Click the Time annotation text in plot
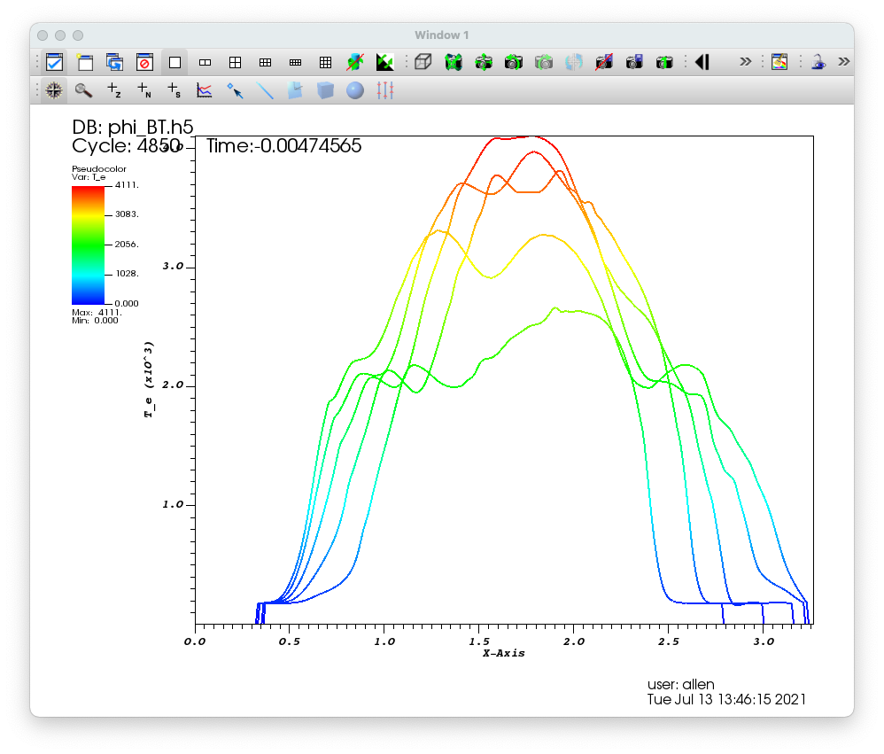 (283, 146)
